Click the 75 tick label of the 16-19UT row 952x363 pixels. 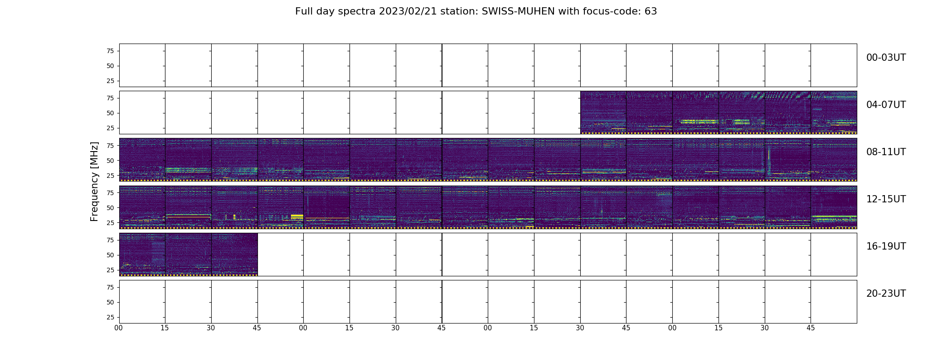coord(110,240)
